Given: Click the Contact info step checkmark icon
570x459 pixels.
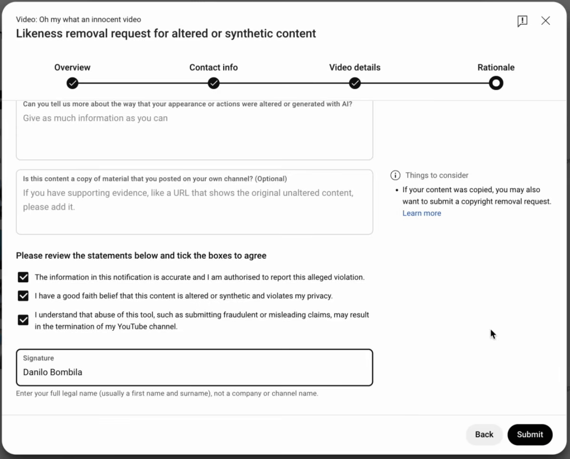Looking at the screenshot, I should [214, 84].
